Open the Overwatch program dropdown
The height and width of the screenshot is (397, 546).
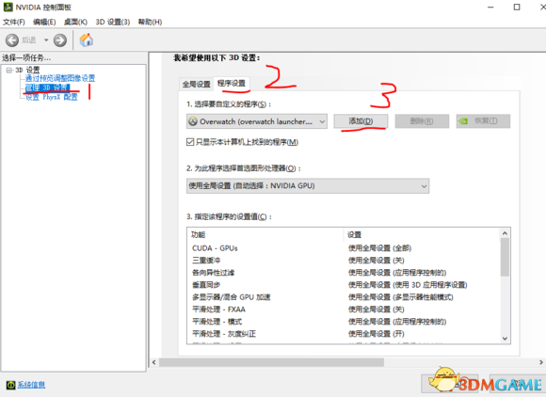(x=257, y=121)
